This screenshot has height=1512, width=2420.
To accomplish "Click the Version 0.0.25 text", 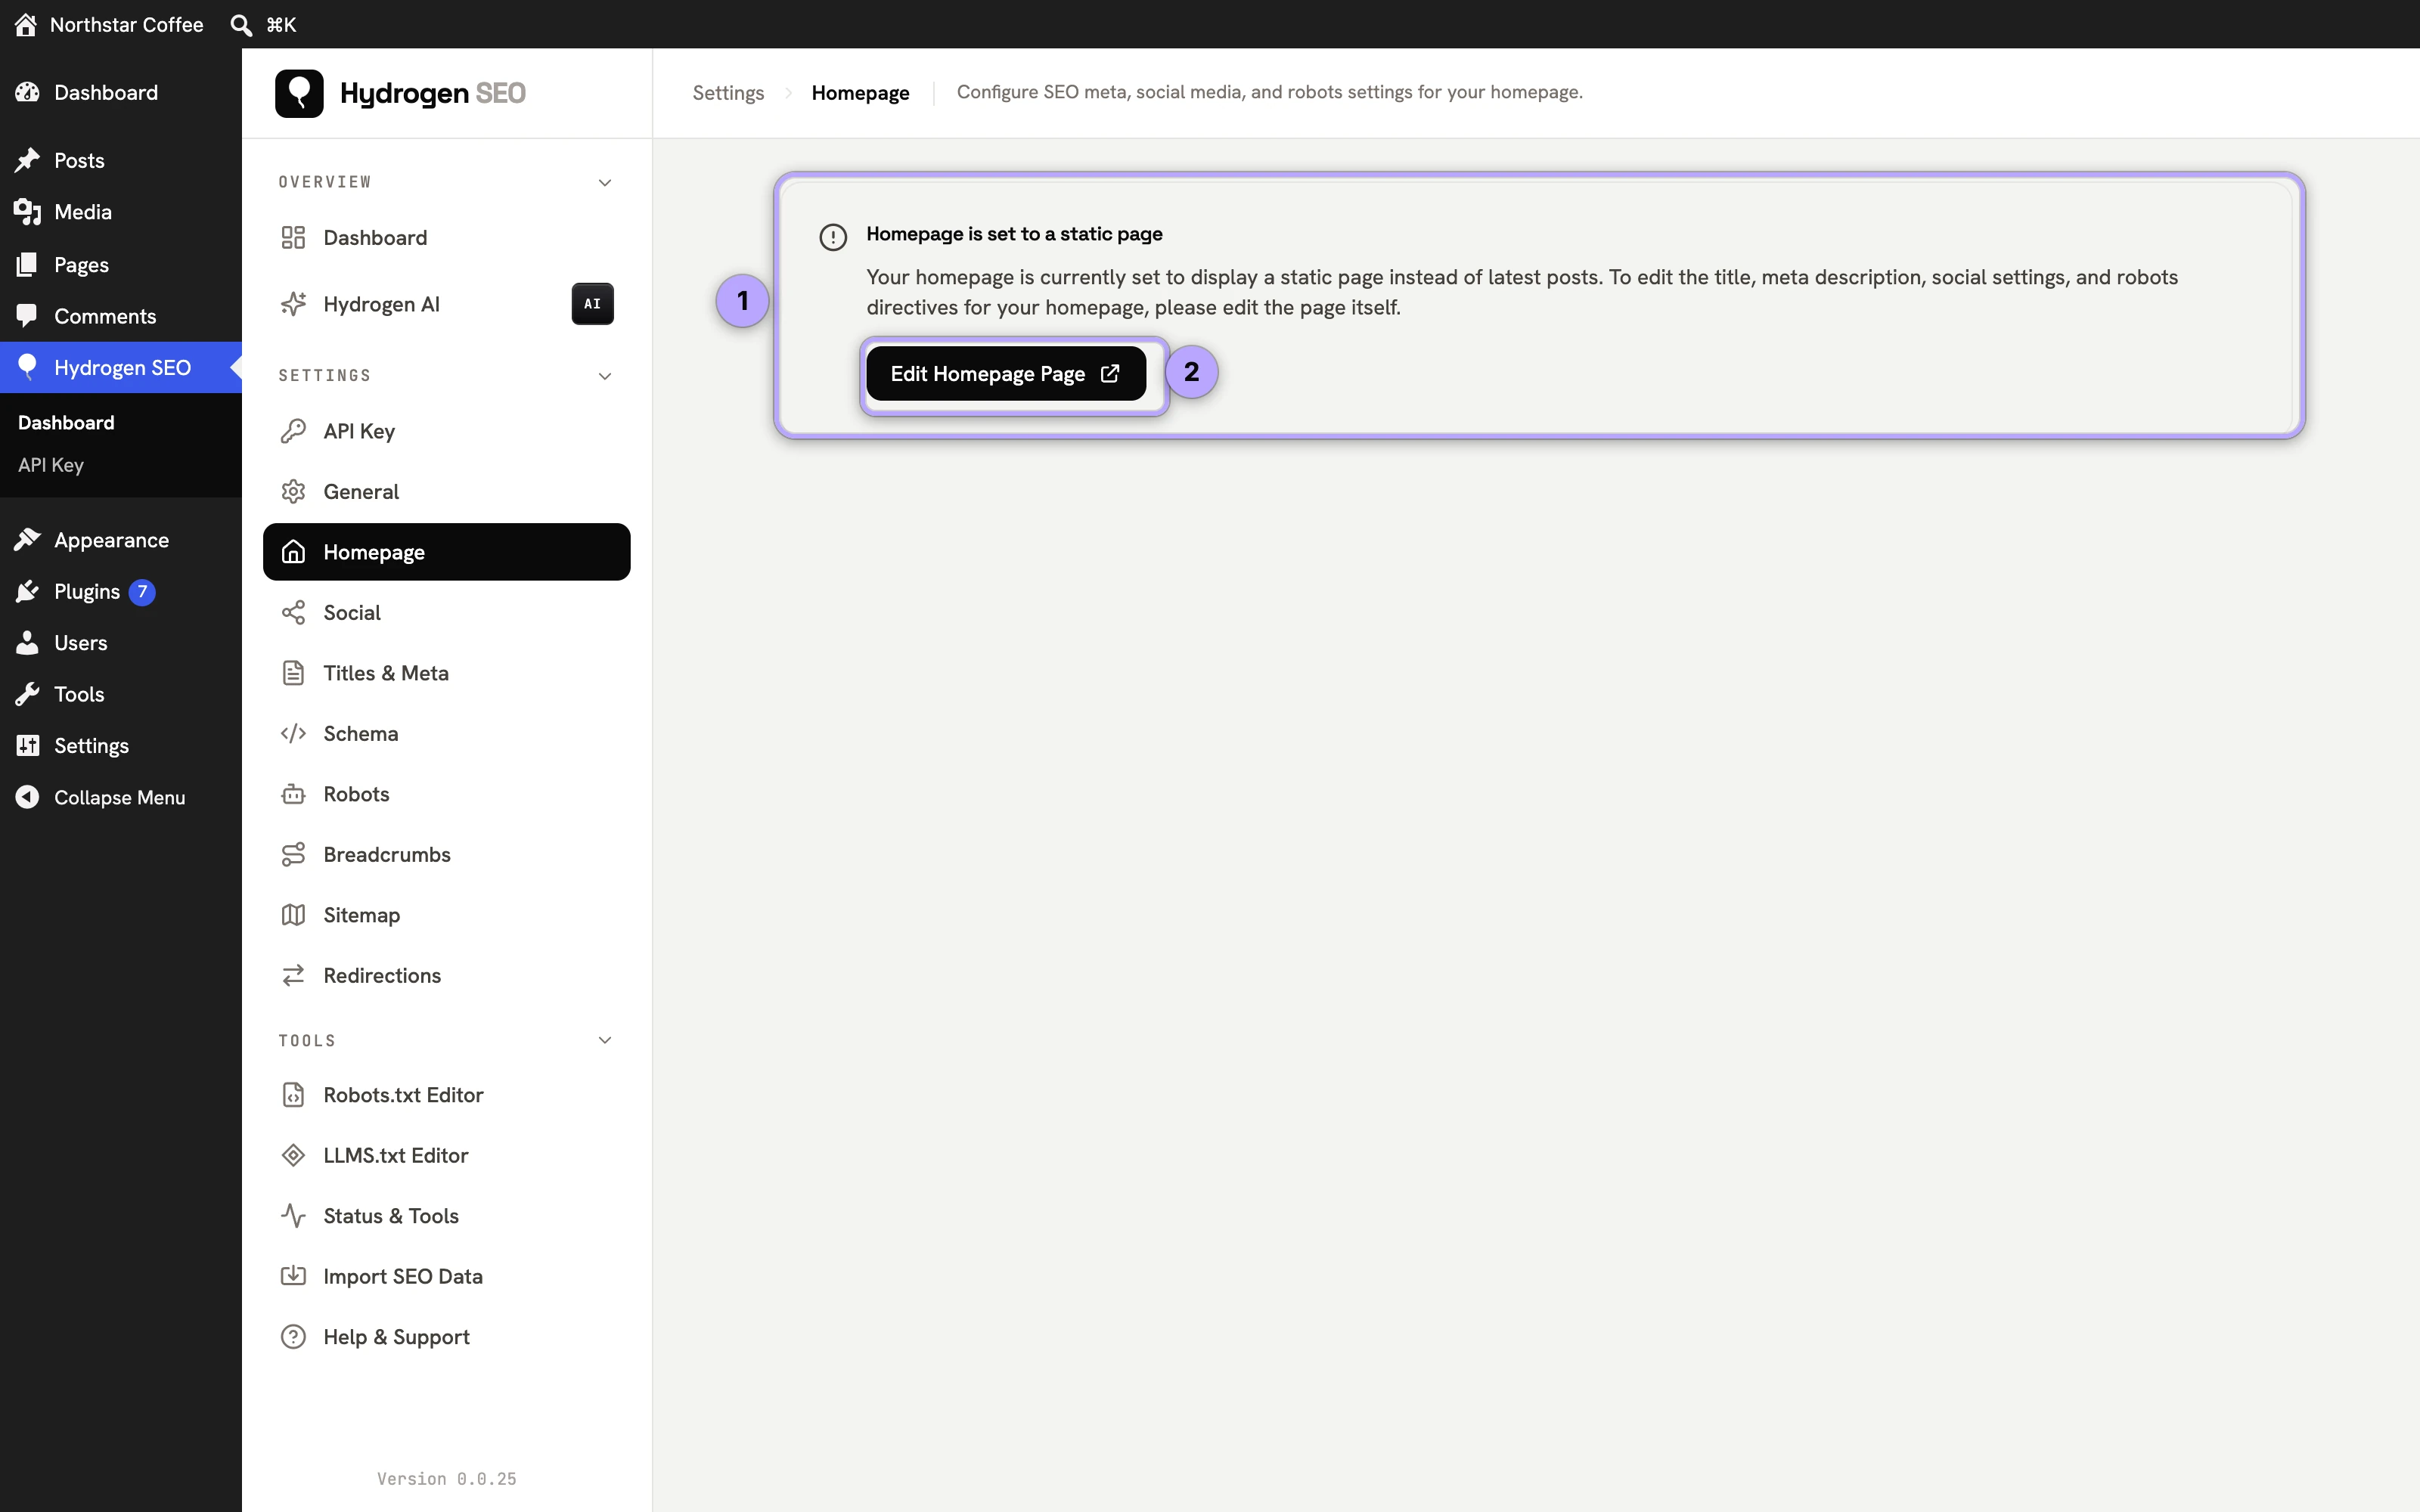I will [x=447, y=1479].
